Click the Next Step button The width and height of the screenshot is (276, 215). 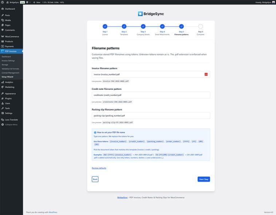(x=204, y=179)
